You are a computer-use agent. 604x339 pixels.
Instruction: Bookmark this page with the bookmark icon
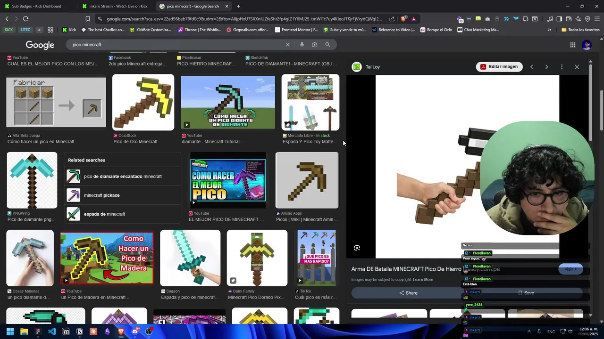(x=87, y=19)
